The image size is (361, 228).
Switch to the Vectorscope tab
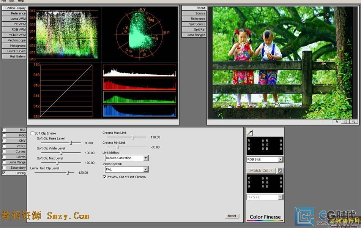pyautogui.click(x=14, y=40)
